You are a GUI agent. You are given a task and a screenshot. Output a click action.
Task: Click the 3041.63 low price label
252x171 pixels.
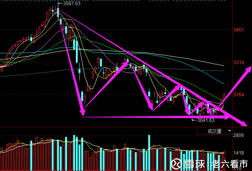point(206,120)
